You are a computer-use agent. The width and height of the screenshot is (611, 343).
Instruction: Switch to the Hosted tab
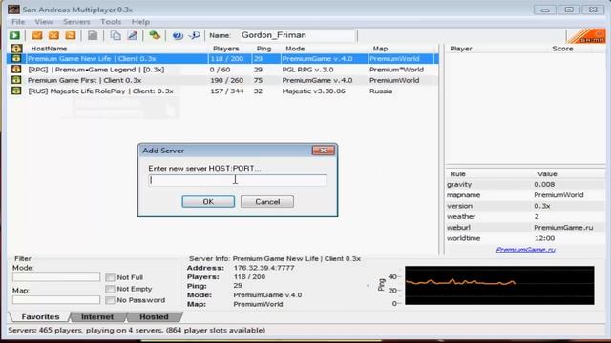point(154,317)
